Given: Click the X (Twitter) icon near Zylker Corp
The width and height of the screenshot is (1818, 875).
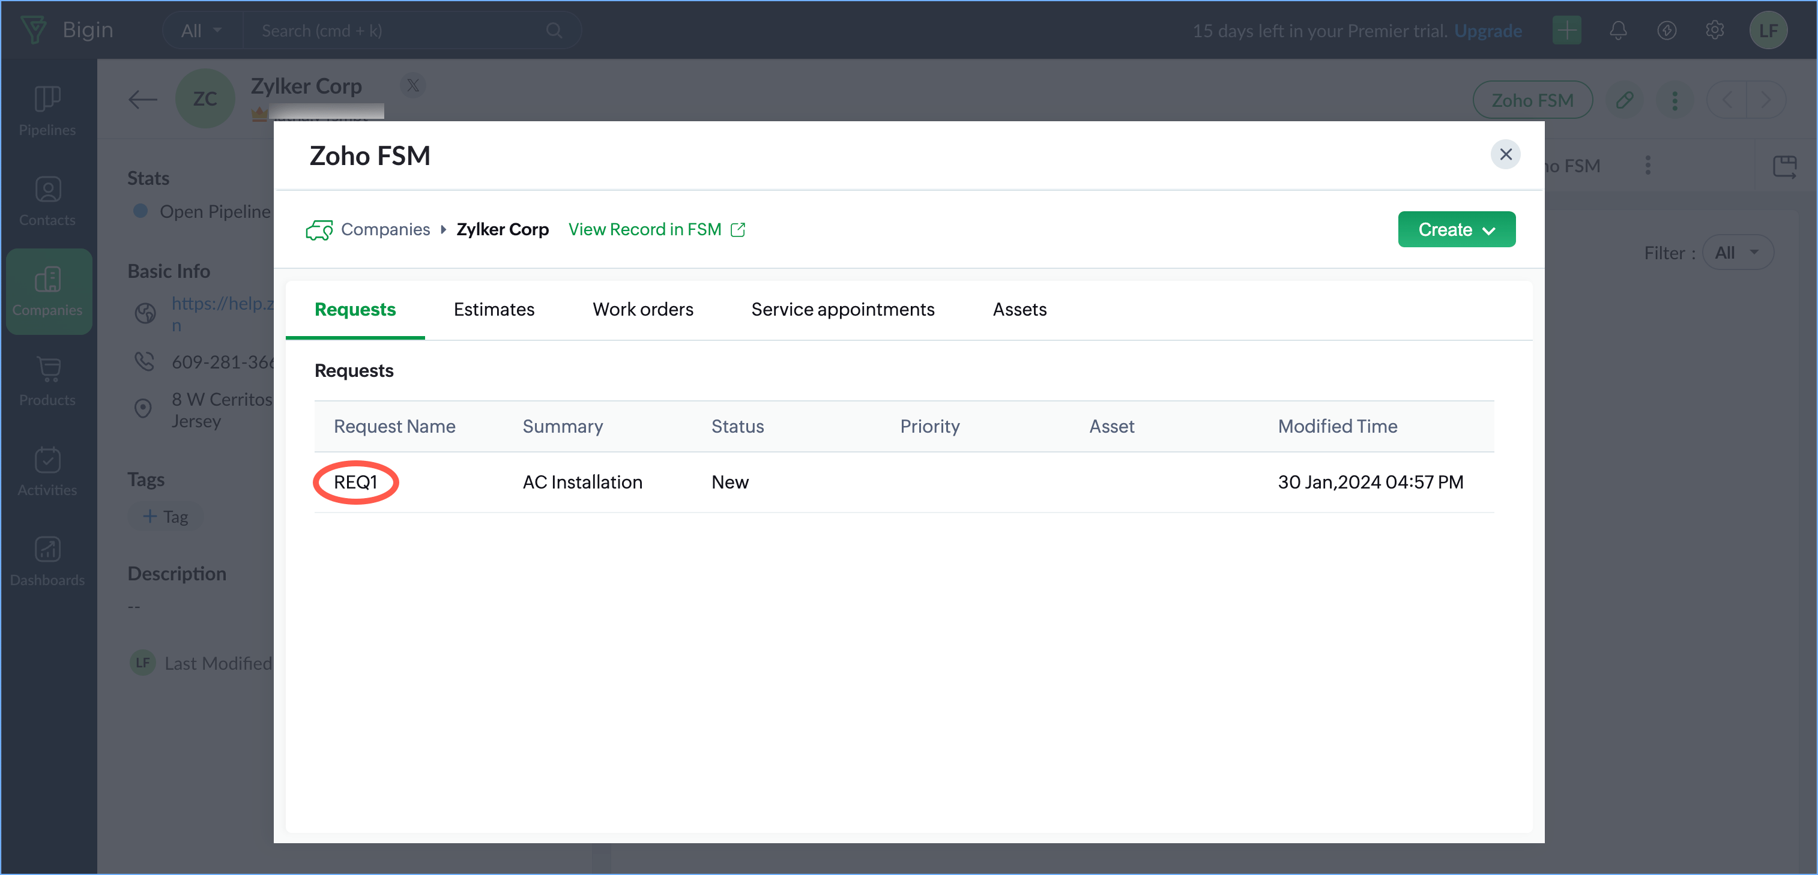Looking at the screenshot, I should click(x=413, y=85).
